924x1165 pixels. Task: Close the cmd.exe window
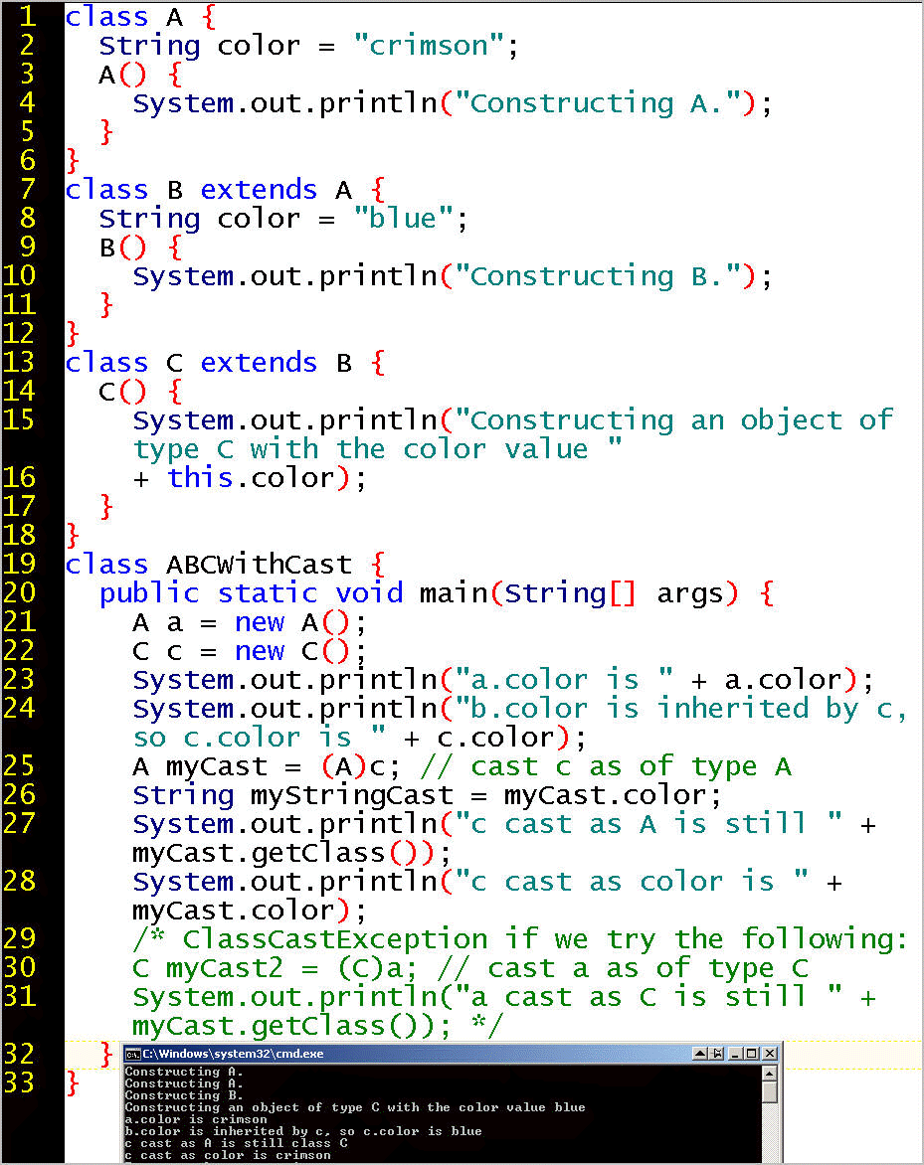770,1054
